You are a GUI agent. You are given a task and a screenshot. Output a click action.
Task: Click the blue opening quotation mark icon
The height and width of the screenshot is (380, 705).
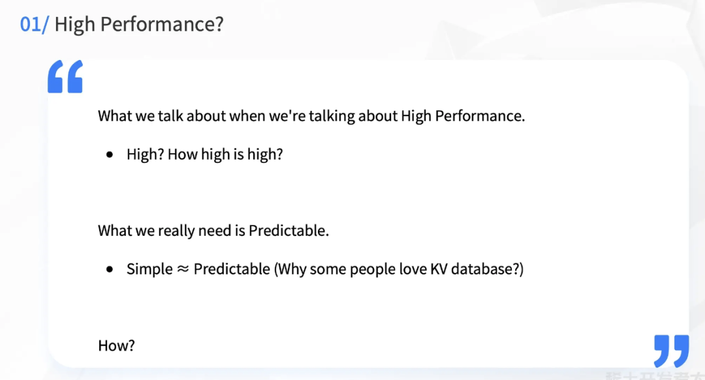65,76
